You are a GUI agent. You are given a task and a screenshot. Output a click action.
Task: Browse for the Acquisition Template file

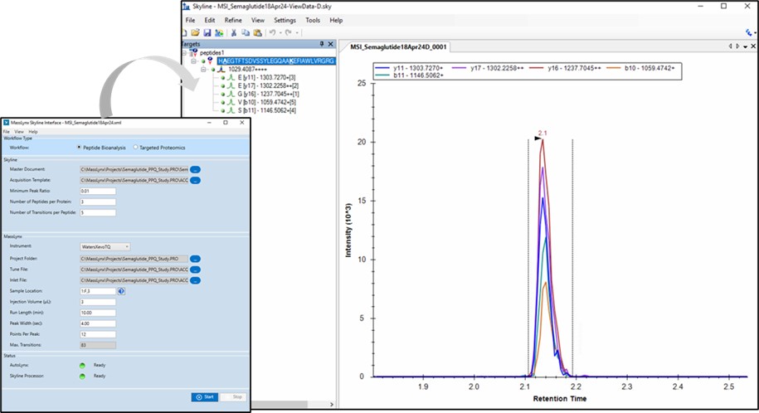click(195, 180)
